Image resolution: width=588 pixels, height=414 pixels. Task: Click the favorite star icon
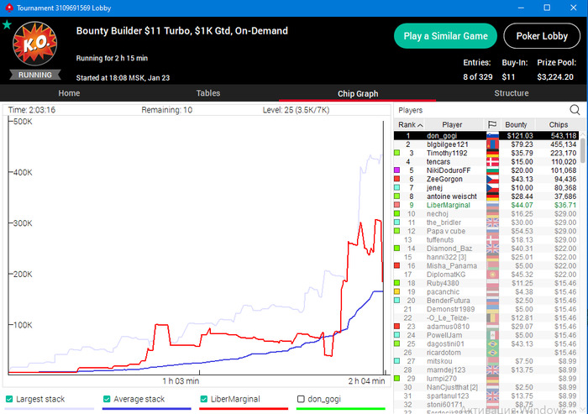(x=7, y=25)
